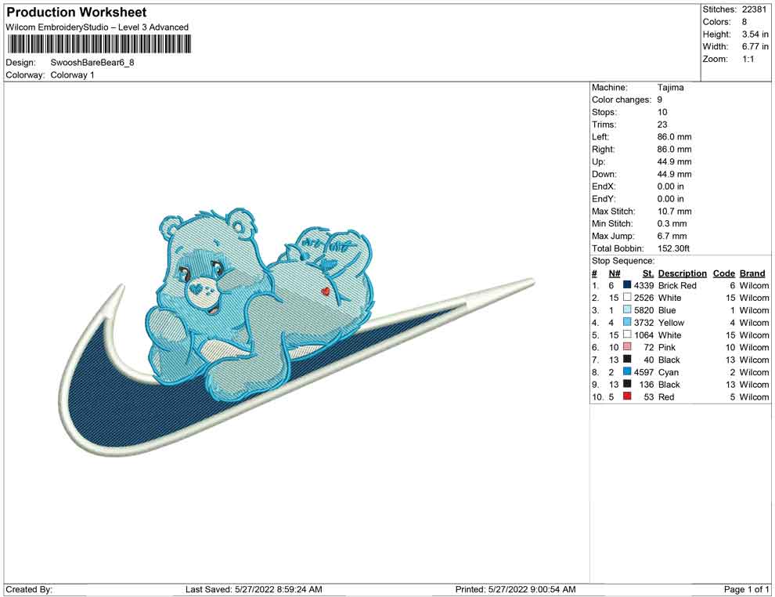Click the Stops value '10'
775x597 pixels.
(662, 112)
